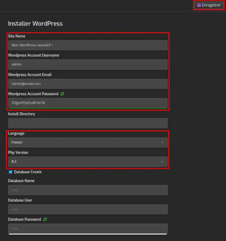Select the Wordpress Account Email field
This screenshot has width=226, height=241.
coord(87,84)
